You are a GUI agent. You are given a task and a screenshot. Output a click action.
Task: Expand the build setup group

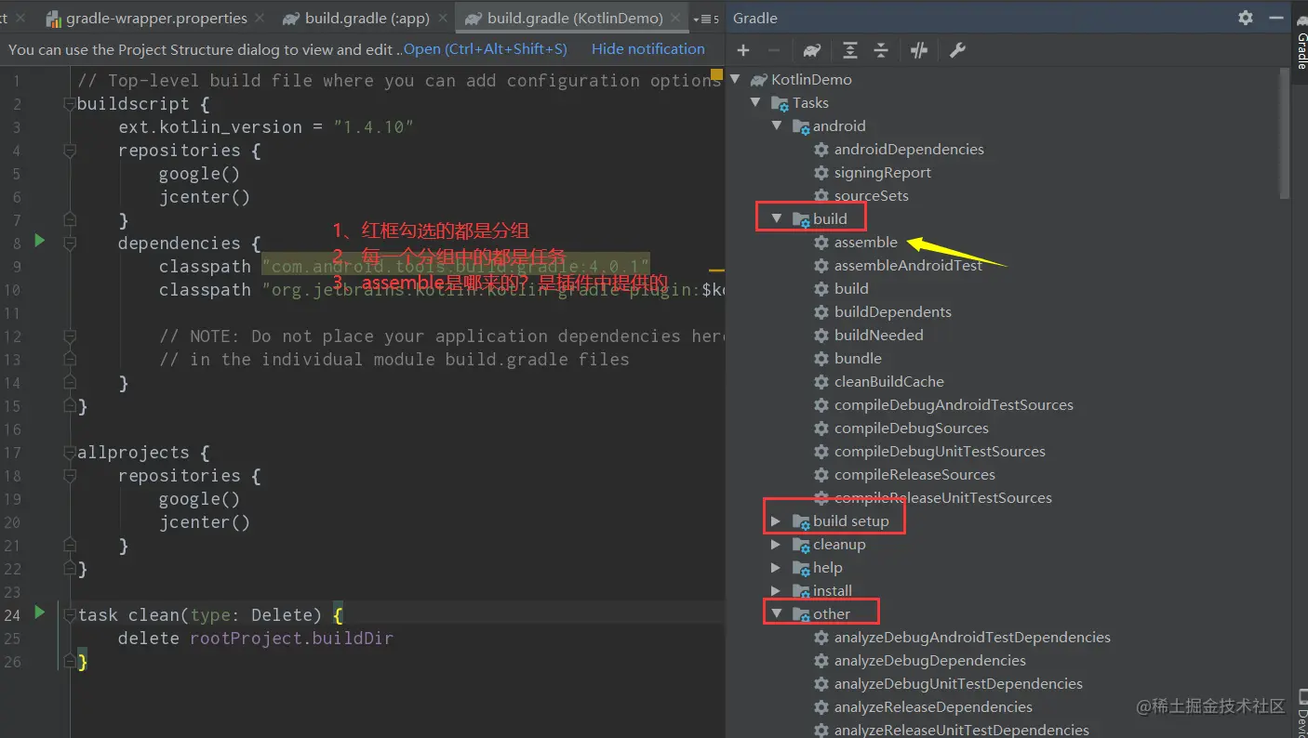click(x=777, y=521)
